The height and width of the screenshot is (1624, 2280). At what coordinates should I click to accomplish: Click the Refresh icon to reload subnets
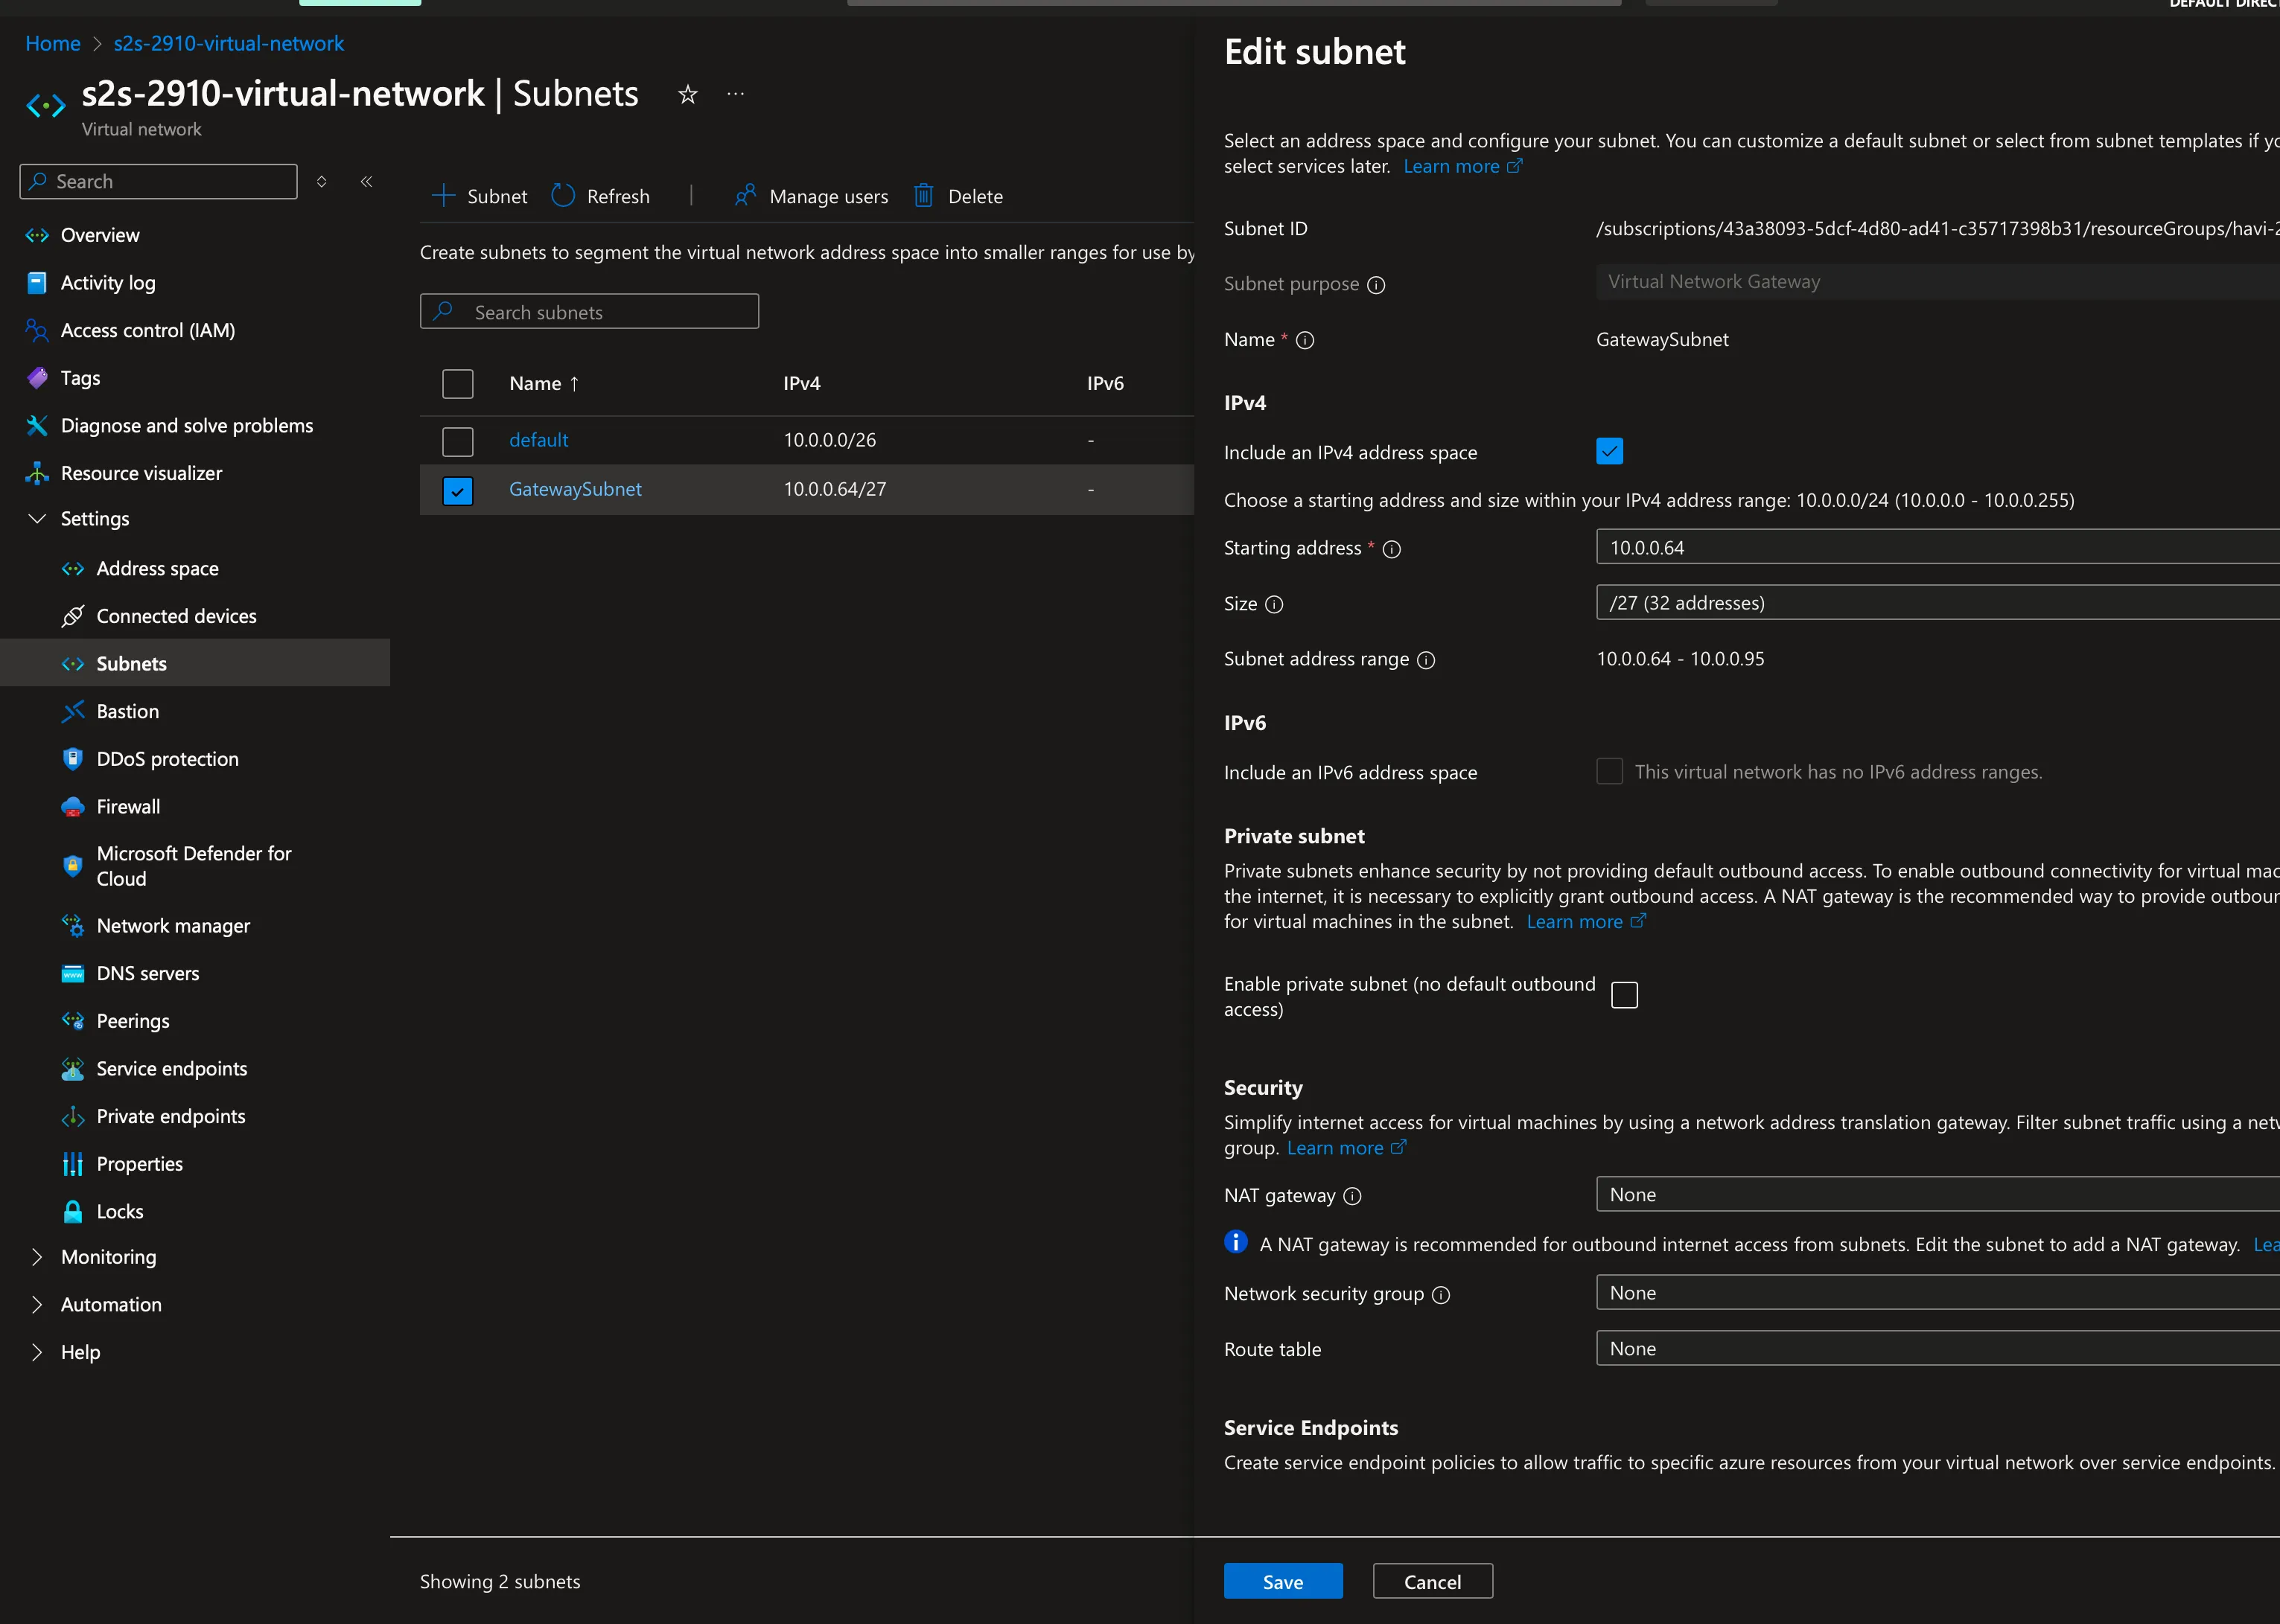tap(564, 196)
